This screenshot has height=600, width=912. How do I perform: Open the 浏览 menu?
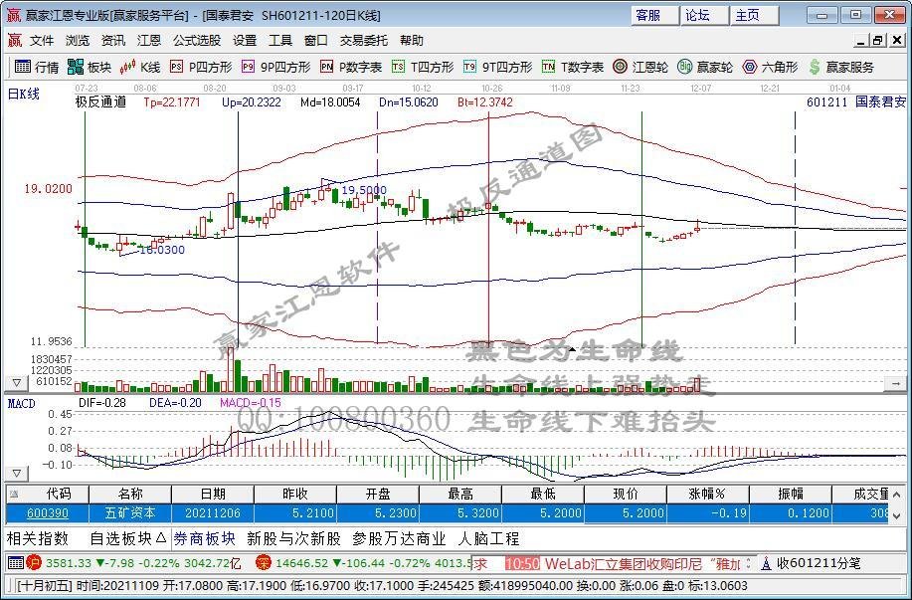point(78,40)
